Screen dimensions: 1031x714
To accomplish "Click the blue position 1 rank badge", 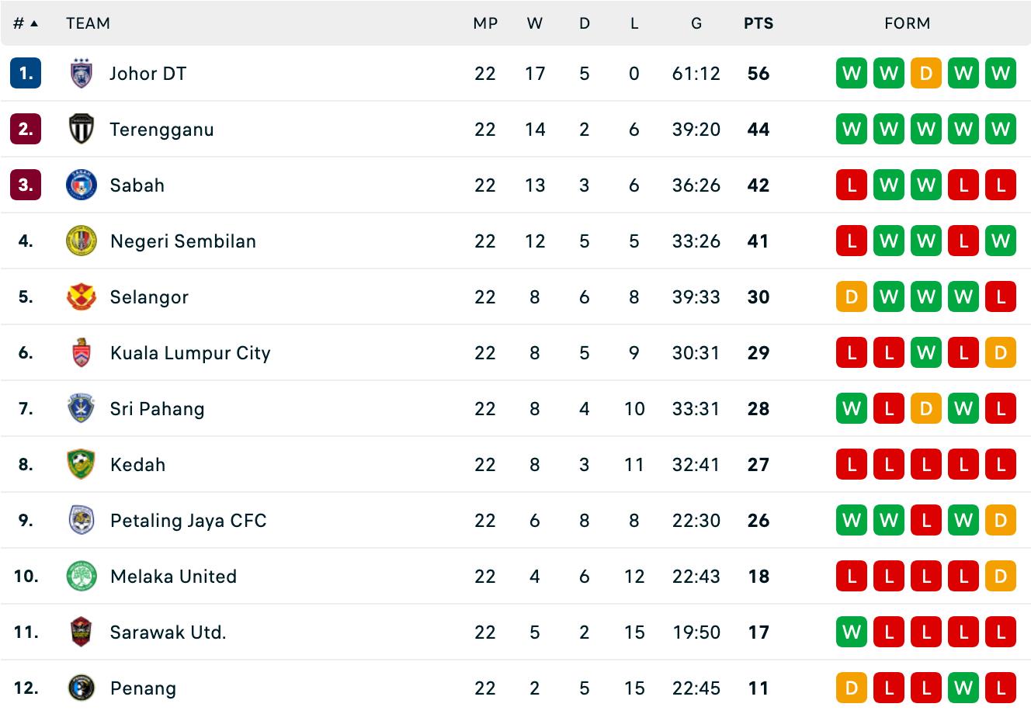I will pos(26,74).
